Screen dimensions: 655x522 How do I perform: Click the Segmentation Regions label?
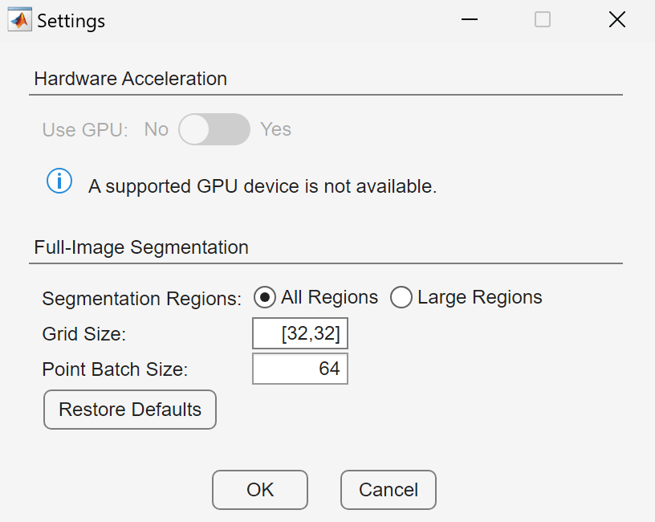point(141,299)
